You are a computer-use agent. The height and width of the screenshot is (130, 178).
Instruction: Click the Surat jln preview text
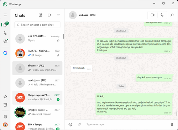point(48,99)
